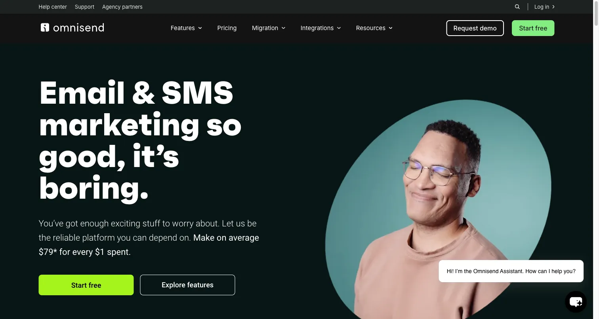Click the Log in arrow chevron
Screen dimensions: 599x319
553,7
